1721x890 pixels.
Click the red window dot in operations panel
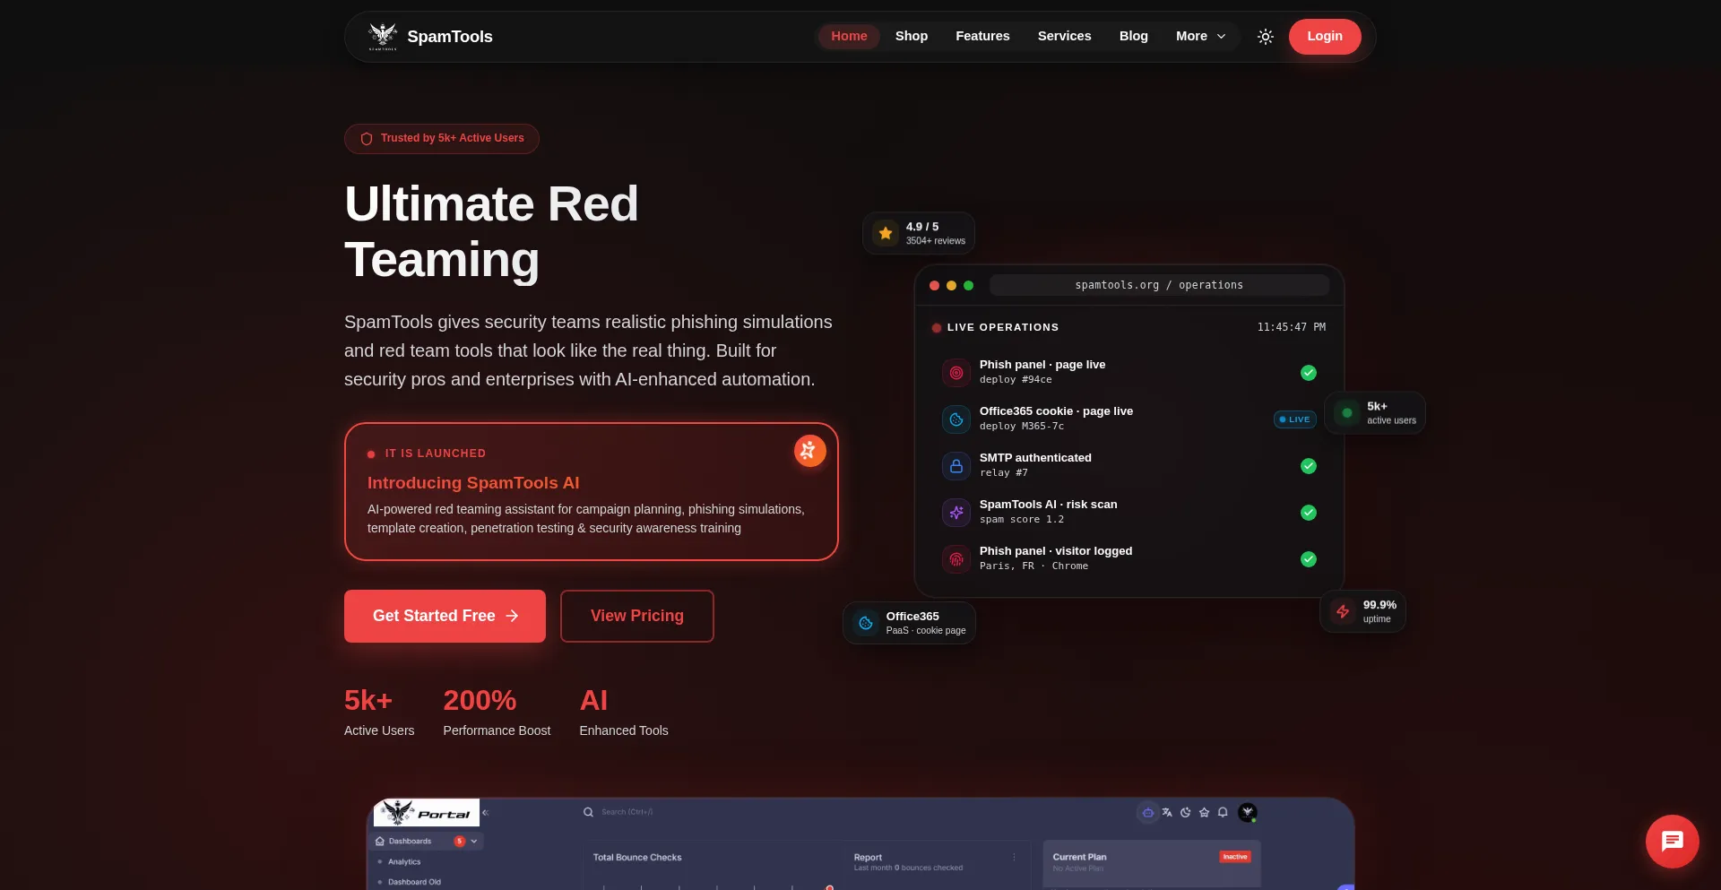[x=934, y=285]
